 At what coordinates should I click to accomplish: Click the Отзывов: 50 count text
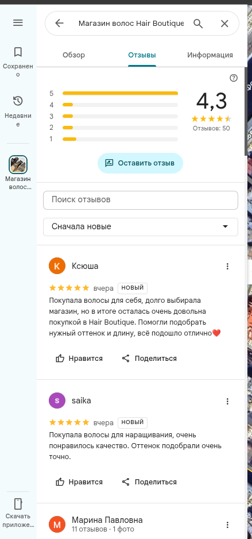tap(211, 129)
